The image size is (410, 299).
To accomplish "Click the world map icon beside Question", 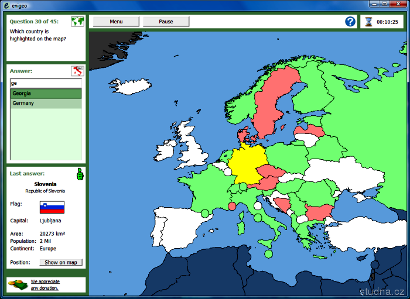I will pyautogui.click(x=77, y=22).
